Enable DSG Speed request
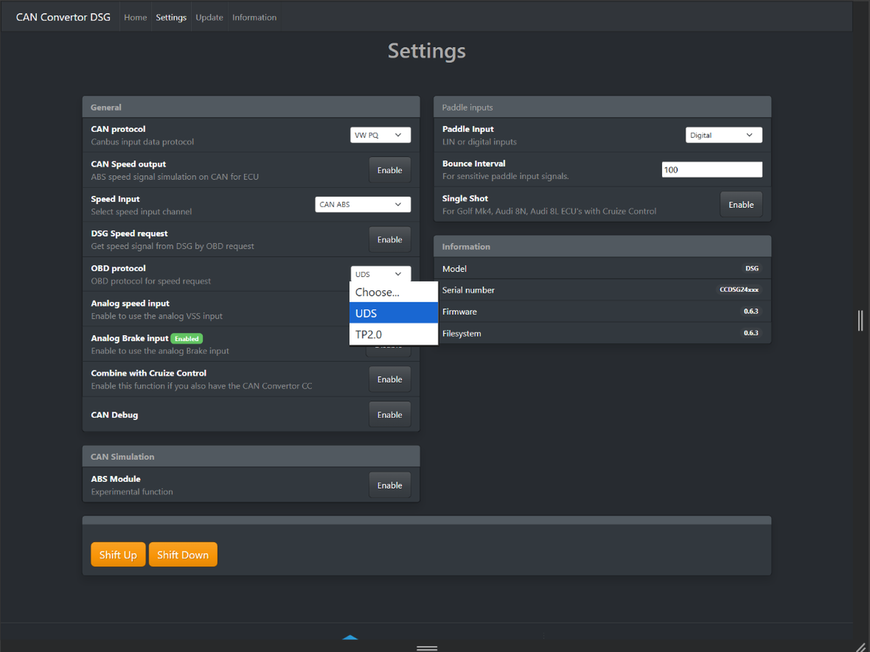870x652 pixels. pos(390,240)
